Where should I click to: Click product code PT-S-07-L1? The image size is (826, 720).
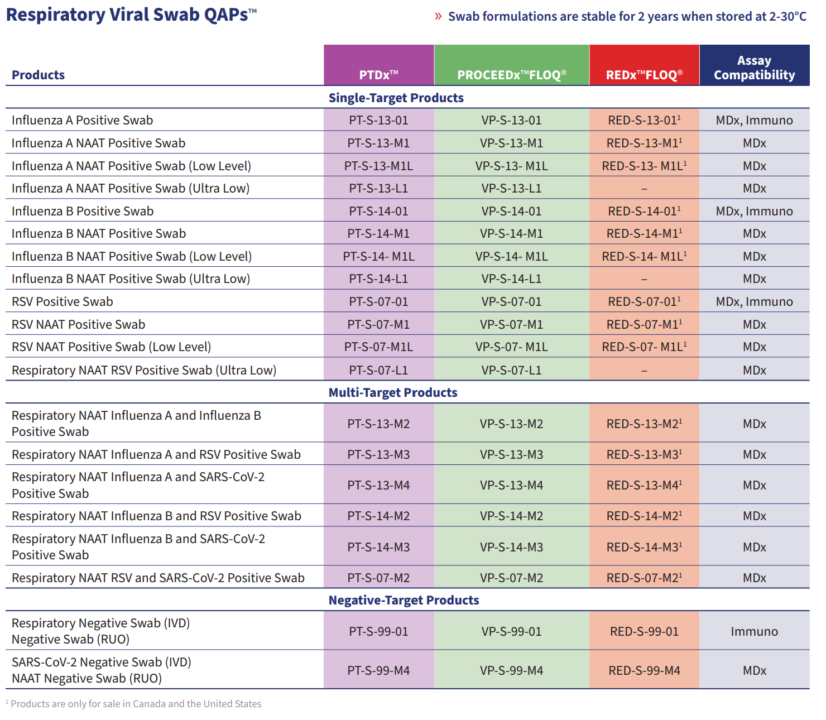(379, 370)
